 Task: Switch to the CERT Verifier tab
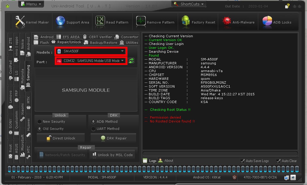tap(97, 37)
